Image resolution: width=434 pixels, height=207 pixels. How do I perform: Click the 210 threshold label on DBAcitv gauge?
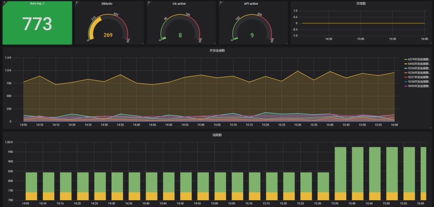click(x=94, y=18)
